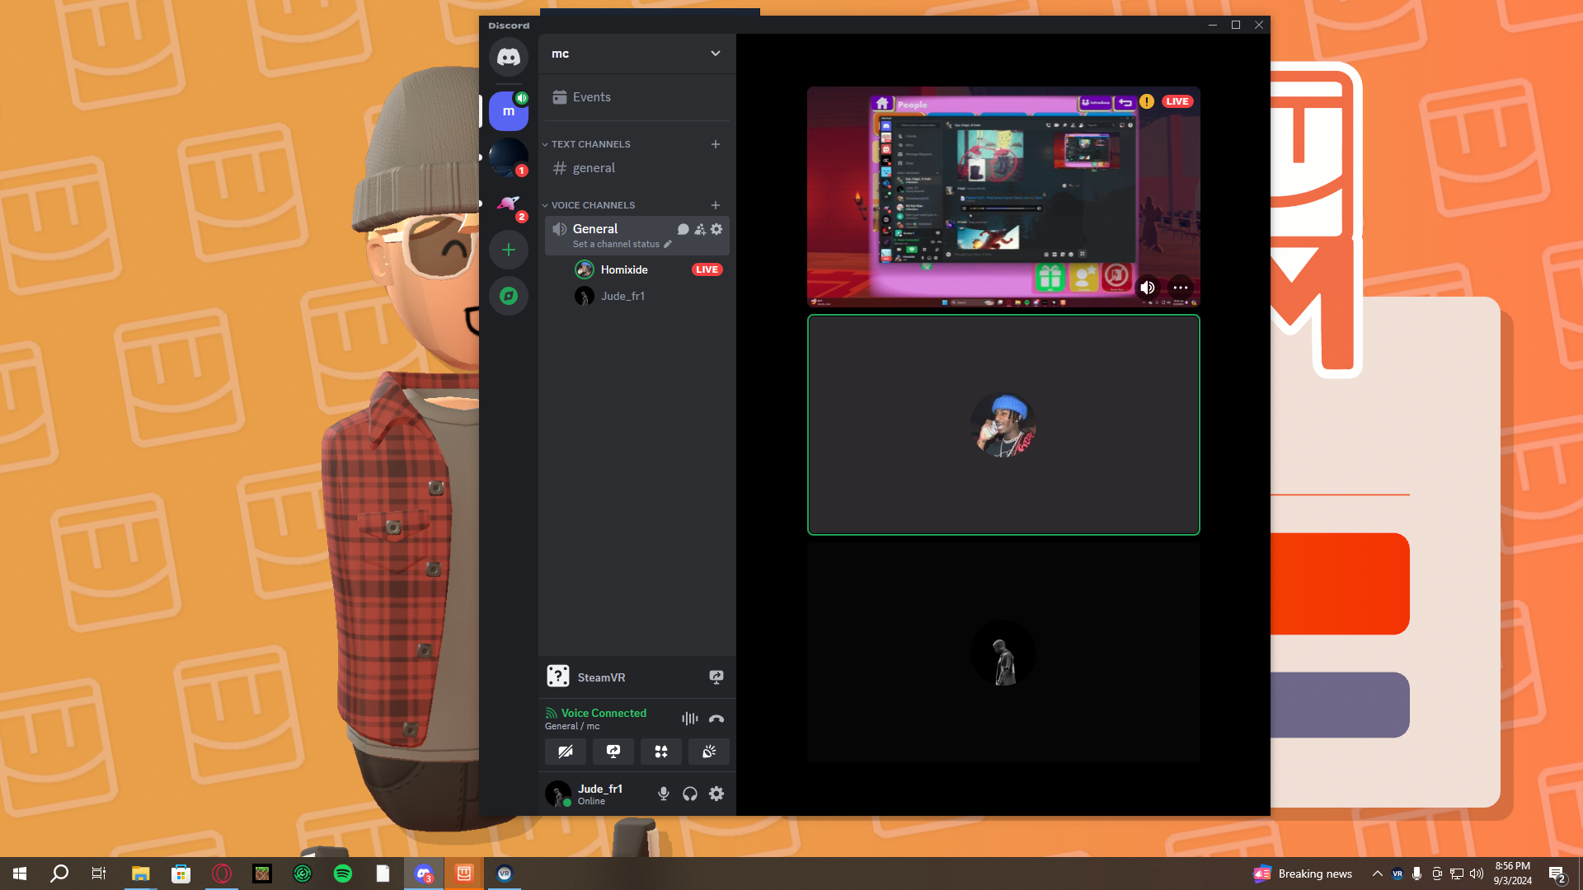Open user settings gear beside Jude_fr1
The height and width of the screenshot is (890, 1583).
click(716, 794)
